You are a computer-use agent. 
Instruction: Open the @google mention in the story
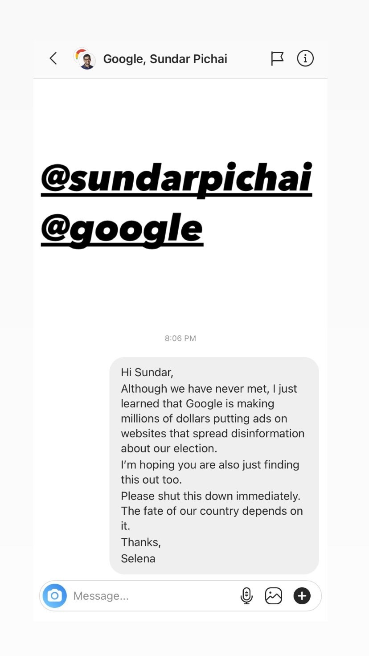click(x=122, y=229)
